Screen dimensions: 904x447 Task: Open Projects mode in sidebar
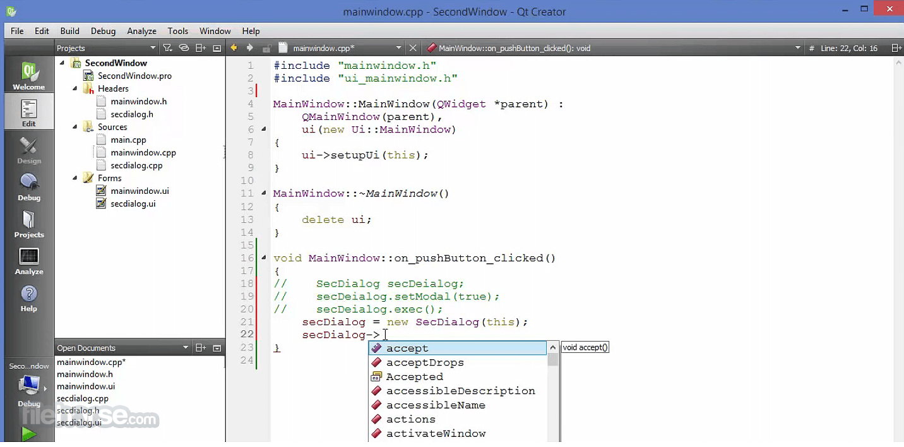pyautogui.click(x=28, y=224)
